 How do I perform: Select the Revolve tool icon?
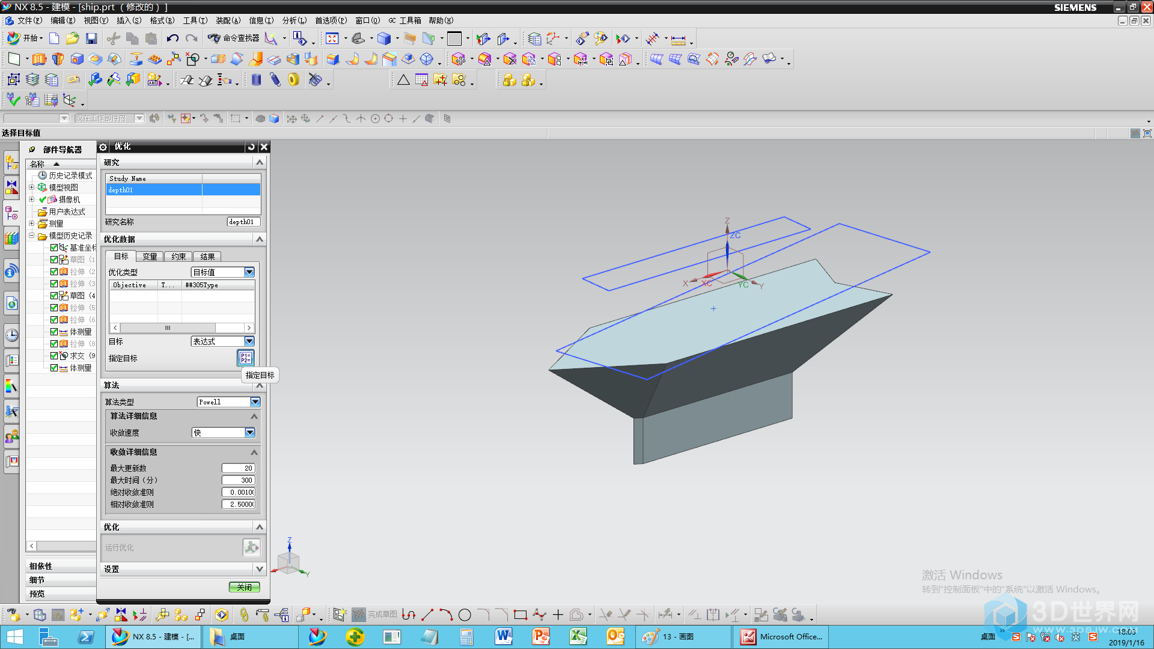[x=58, y=59]
